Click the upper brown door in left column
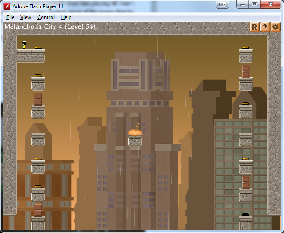The width and height of the screenshot is (284, 233). (x=38, y=99)
